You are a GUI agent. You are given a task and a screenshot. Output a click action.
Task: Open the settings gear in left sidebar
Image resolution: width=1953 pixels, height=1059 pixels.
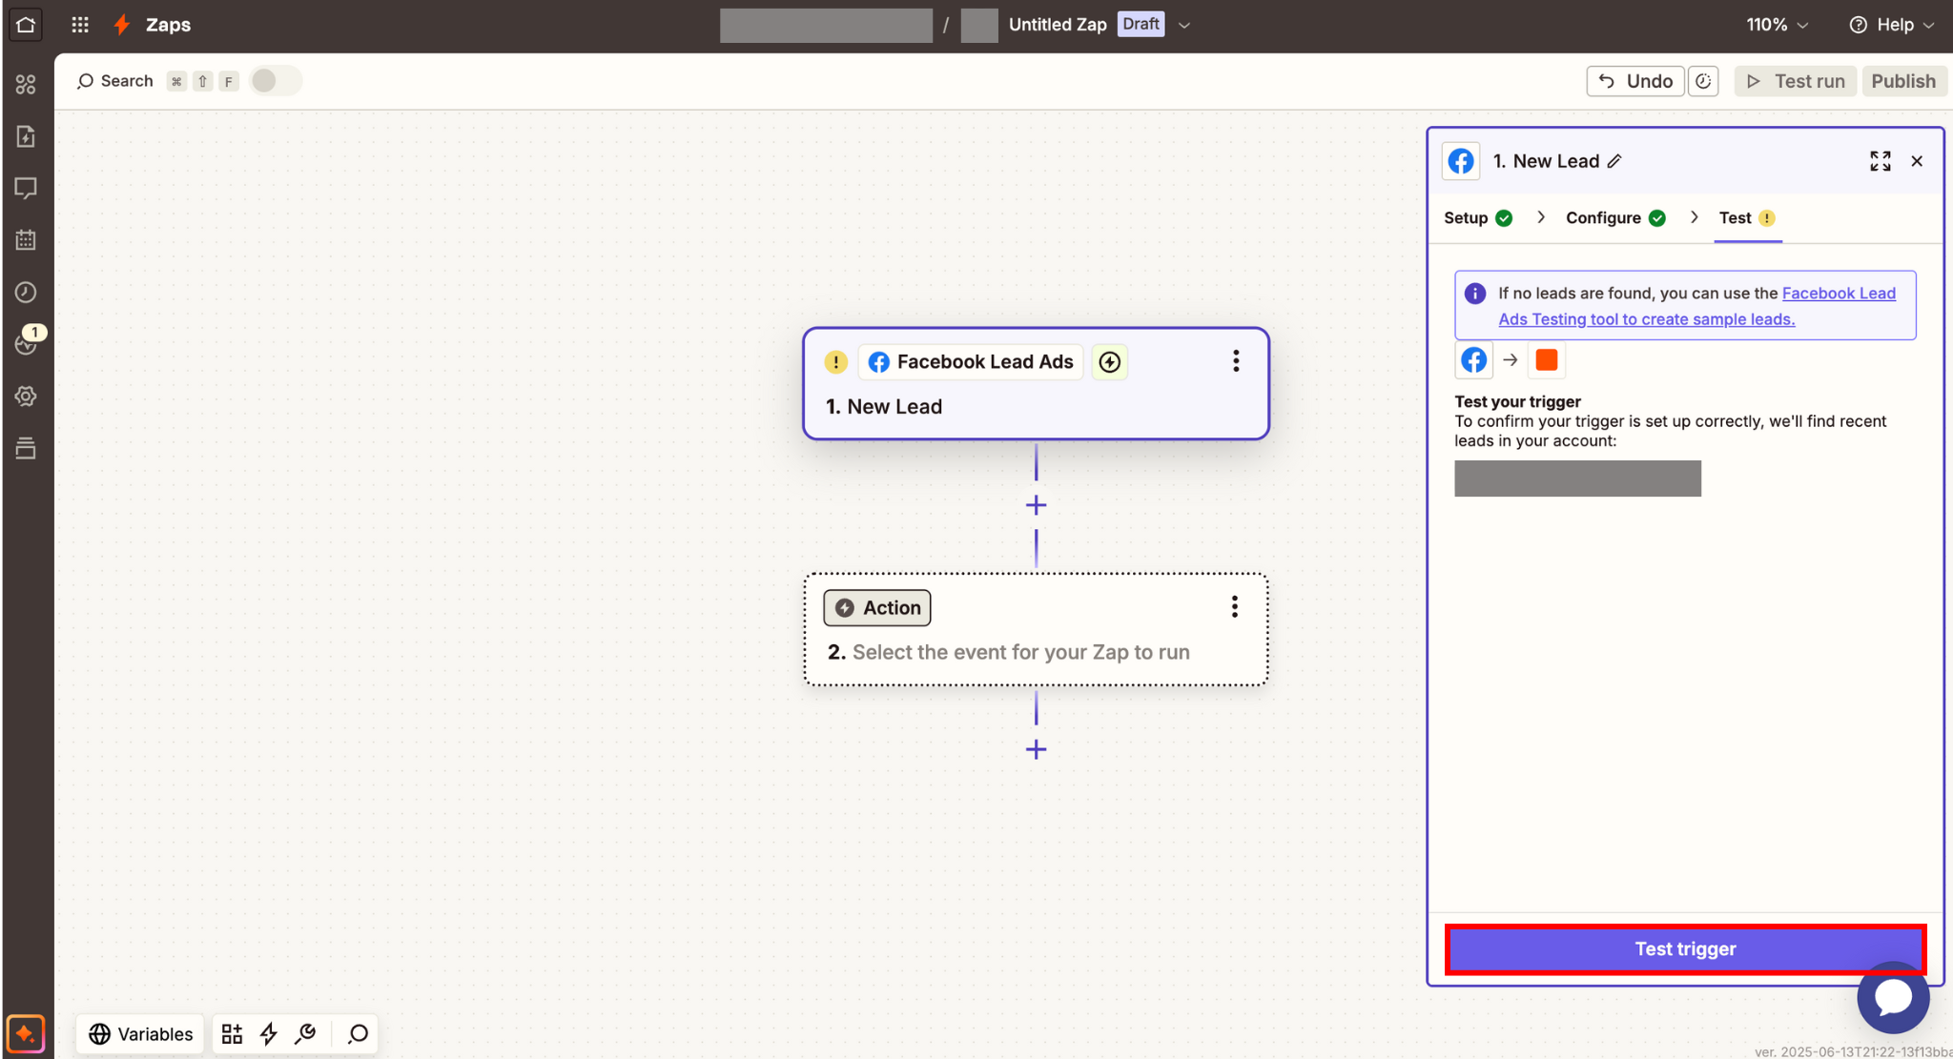[x=26, y=396]
